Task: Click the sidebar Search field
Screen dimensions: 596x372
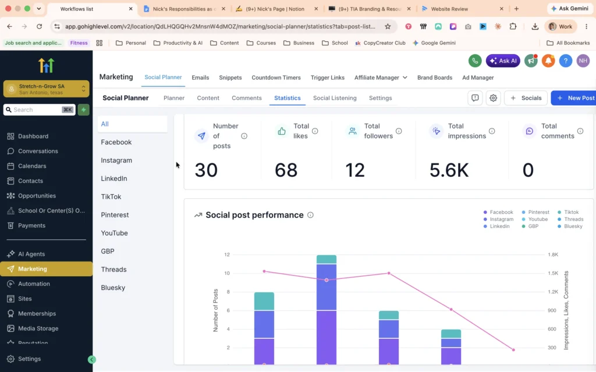Action: pyautogui.click(x=39, y=110)
